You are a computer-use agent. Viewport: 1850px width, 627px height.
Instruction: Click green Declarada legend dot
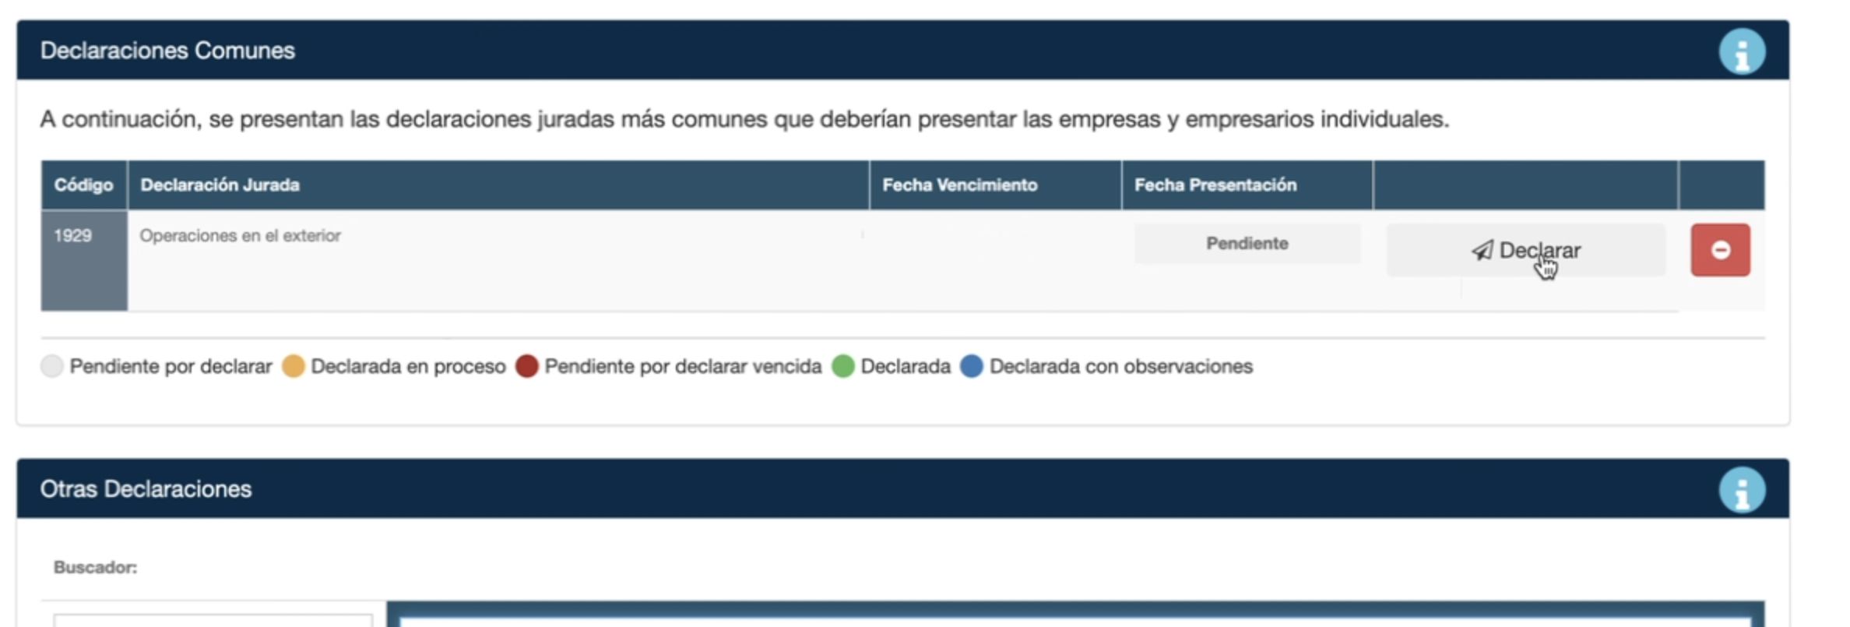click(843, 366)
